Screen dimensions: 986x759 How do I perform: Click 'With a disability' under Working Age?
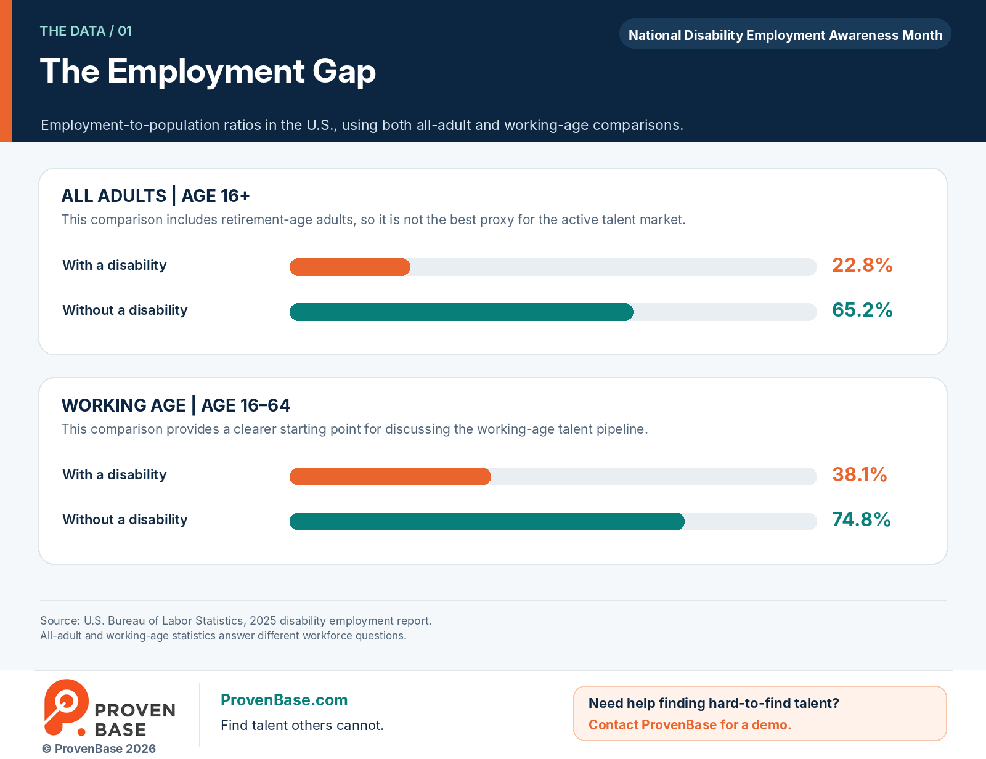(x=115, y=474)
